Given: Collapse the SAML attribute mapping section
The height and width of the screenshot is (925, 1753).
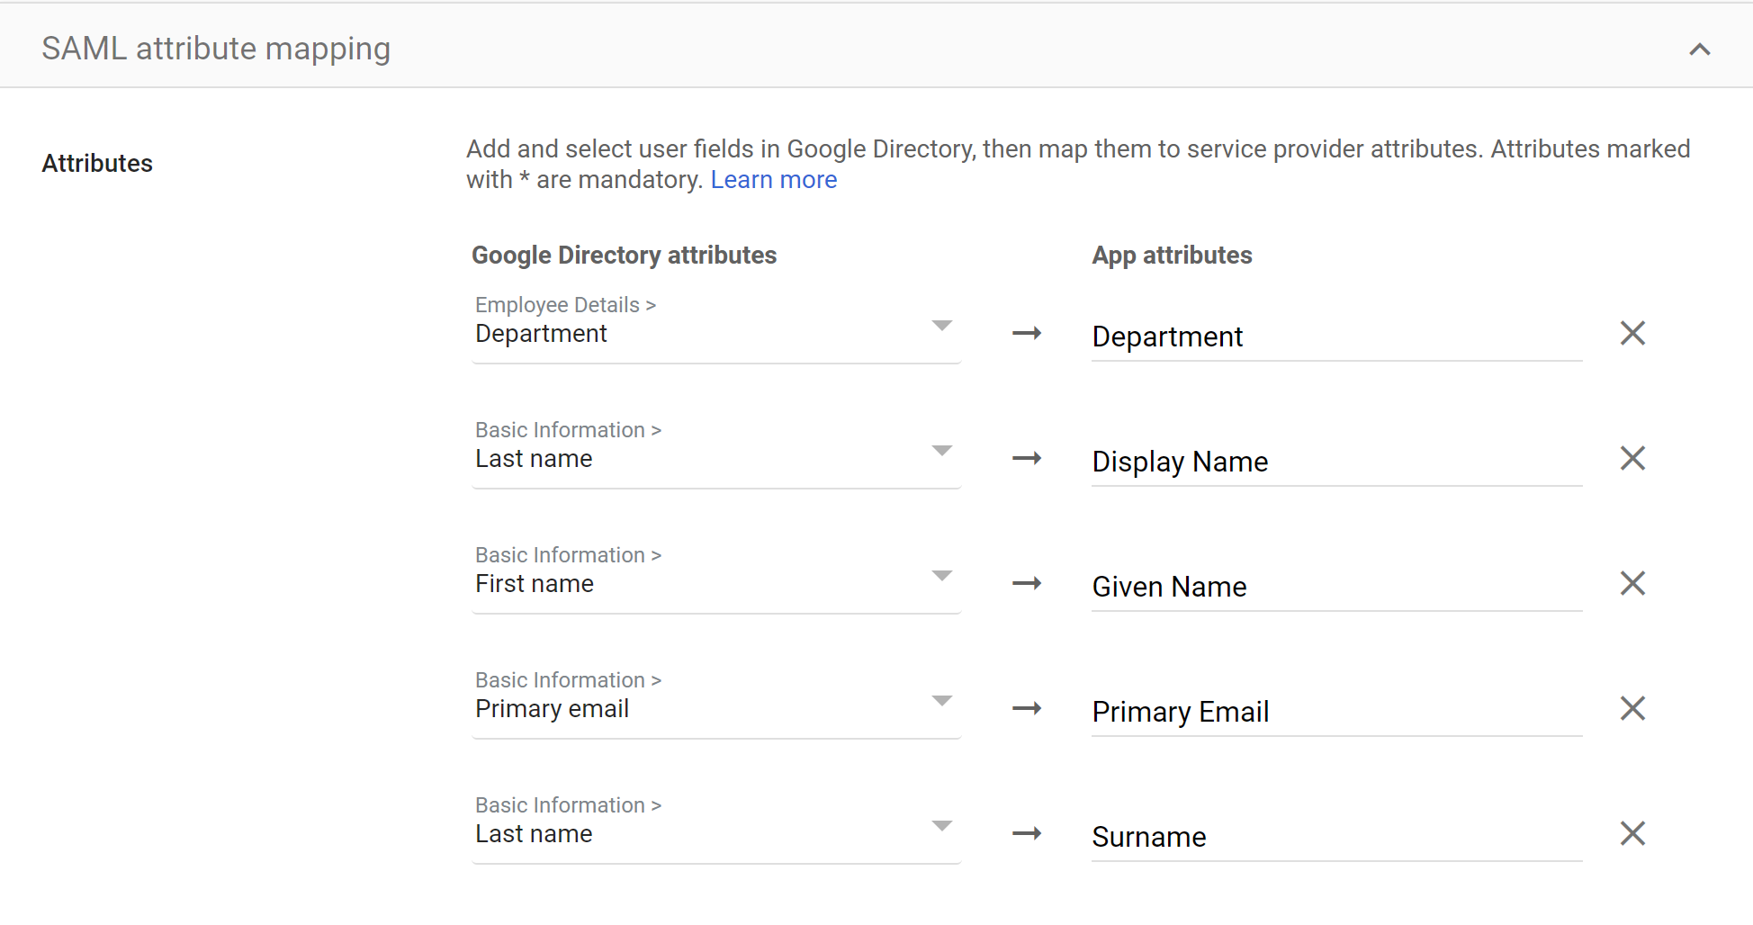Looking at the screenshot, I should tap(1699, 49).
